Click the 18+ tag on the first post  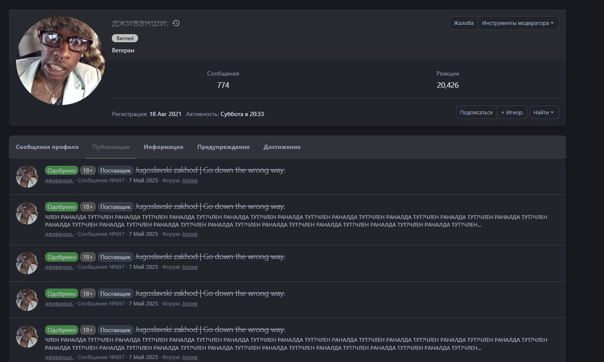pyautogui.click(x=88, y=171)
